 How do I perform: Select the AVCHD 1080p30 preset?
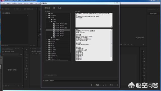click(60, 32)
